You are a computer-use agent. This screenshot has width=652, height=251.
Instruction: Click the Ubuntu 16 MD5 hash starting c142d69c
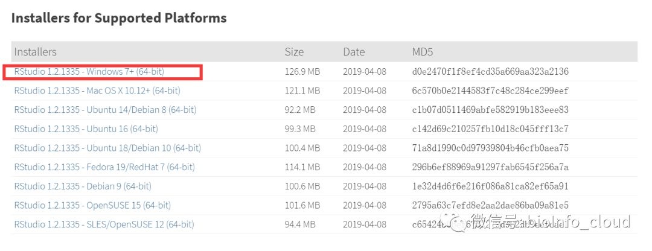pyautogui.click(x=490, y=129)
